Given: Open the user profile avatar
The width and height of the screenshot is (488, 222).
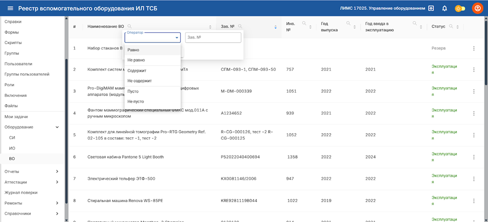Looking at the screenshot, I should click(x=476, y=8).
